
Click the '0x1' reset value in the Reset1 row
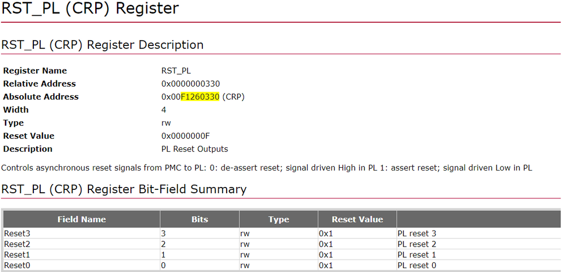tap(358, 254)
